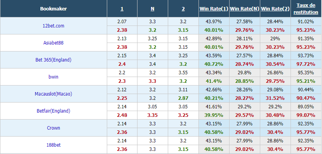Screen dimensions: 322x154
Task: Select bwin's 95.21% restitution cell
Action: tap(306, 81)
